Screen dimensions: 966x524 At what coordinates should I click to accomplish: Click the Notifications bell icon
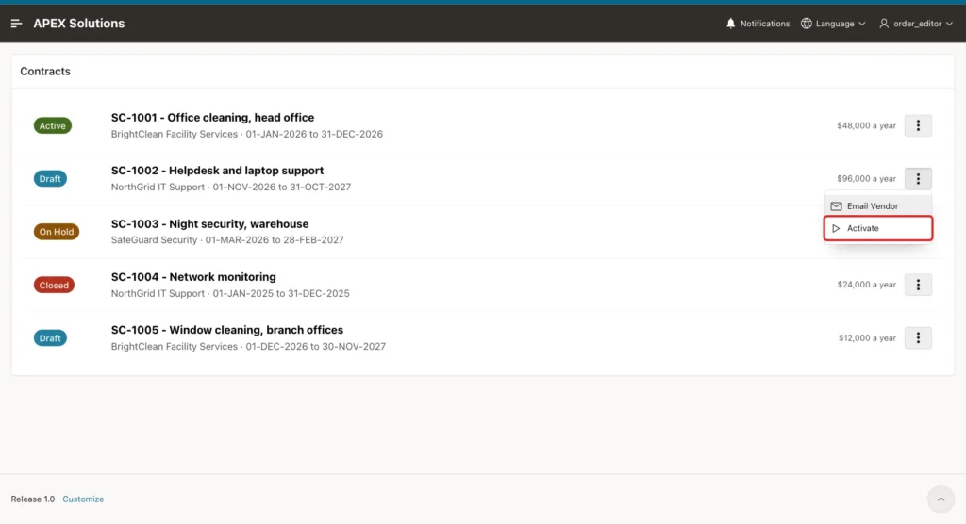click(x=731, y=24)
